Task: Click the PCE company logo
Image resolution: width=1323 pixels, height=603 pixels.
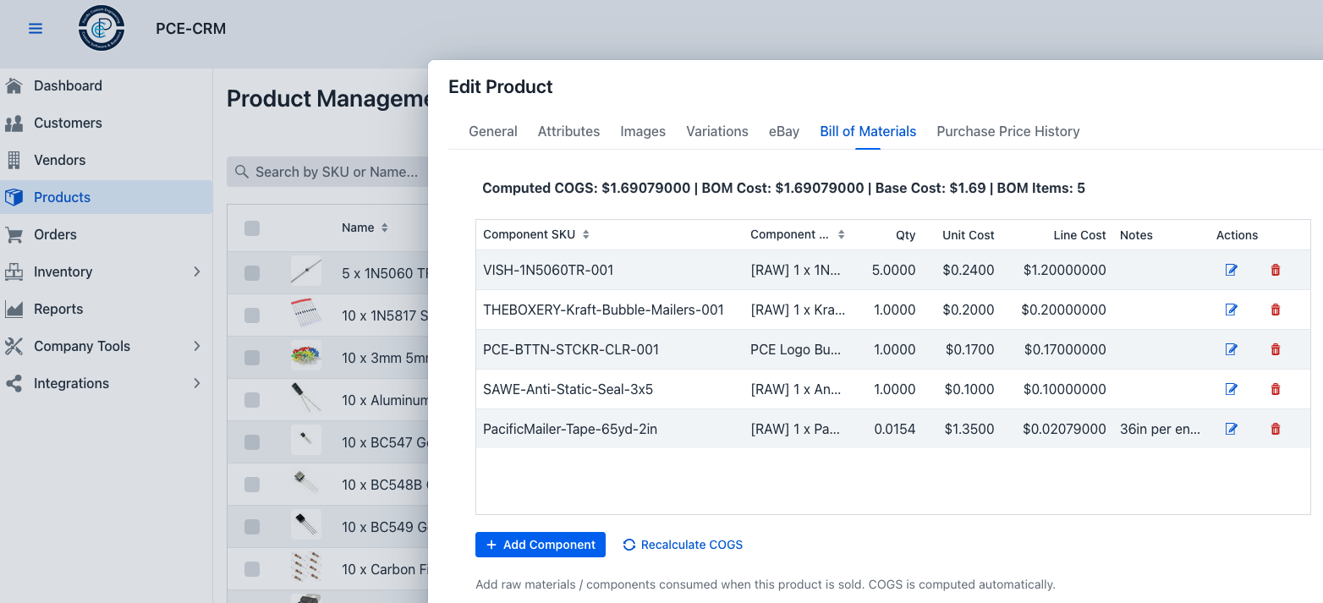Action: tap(102, 29)
